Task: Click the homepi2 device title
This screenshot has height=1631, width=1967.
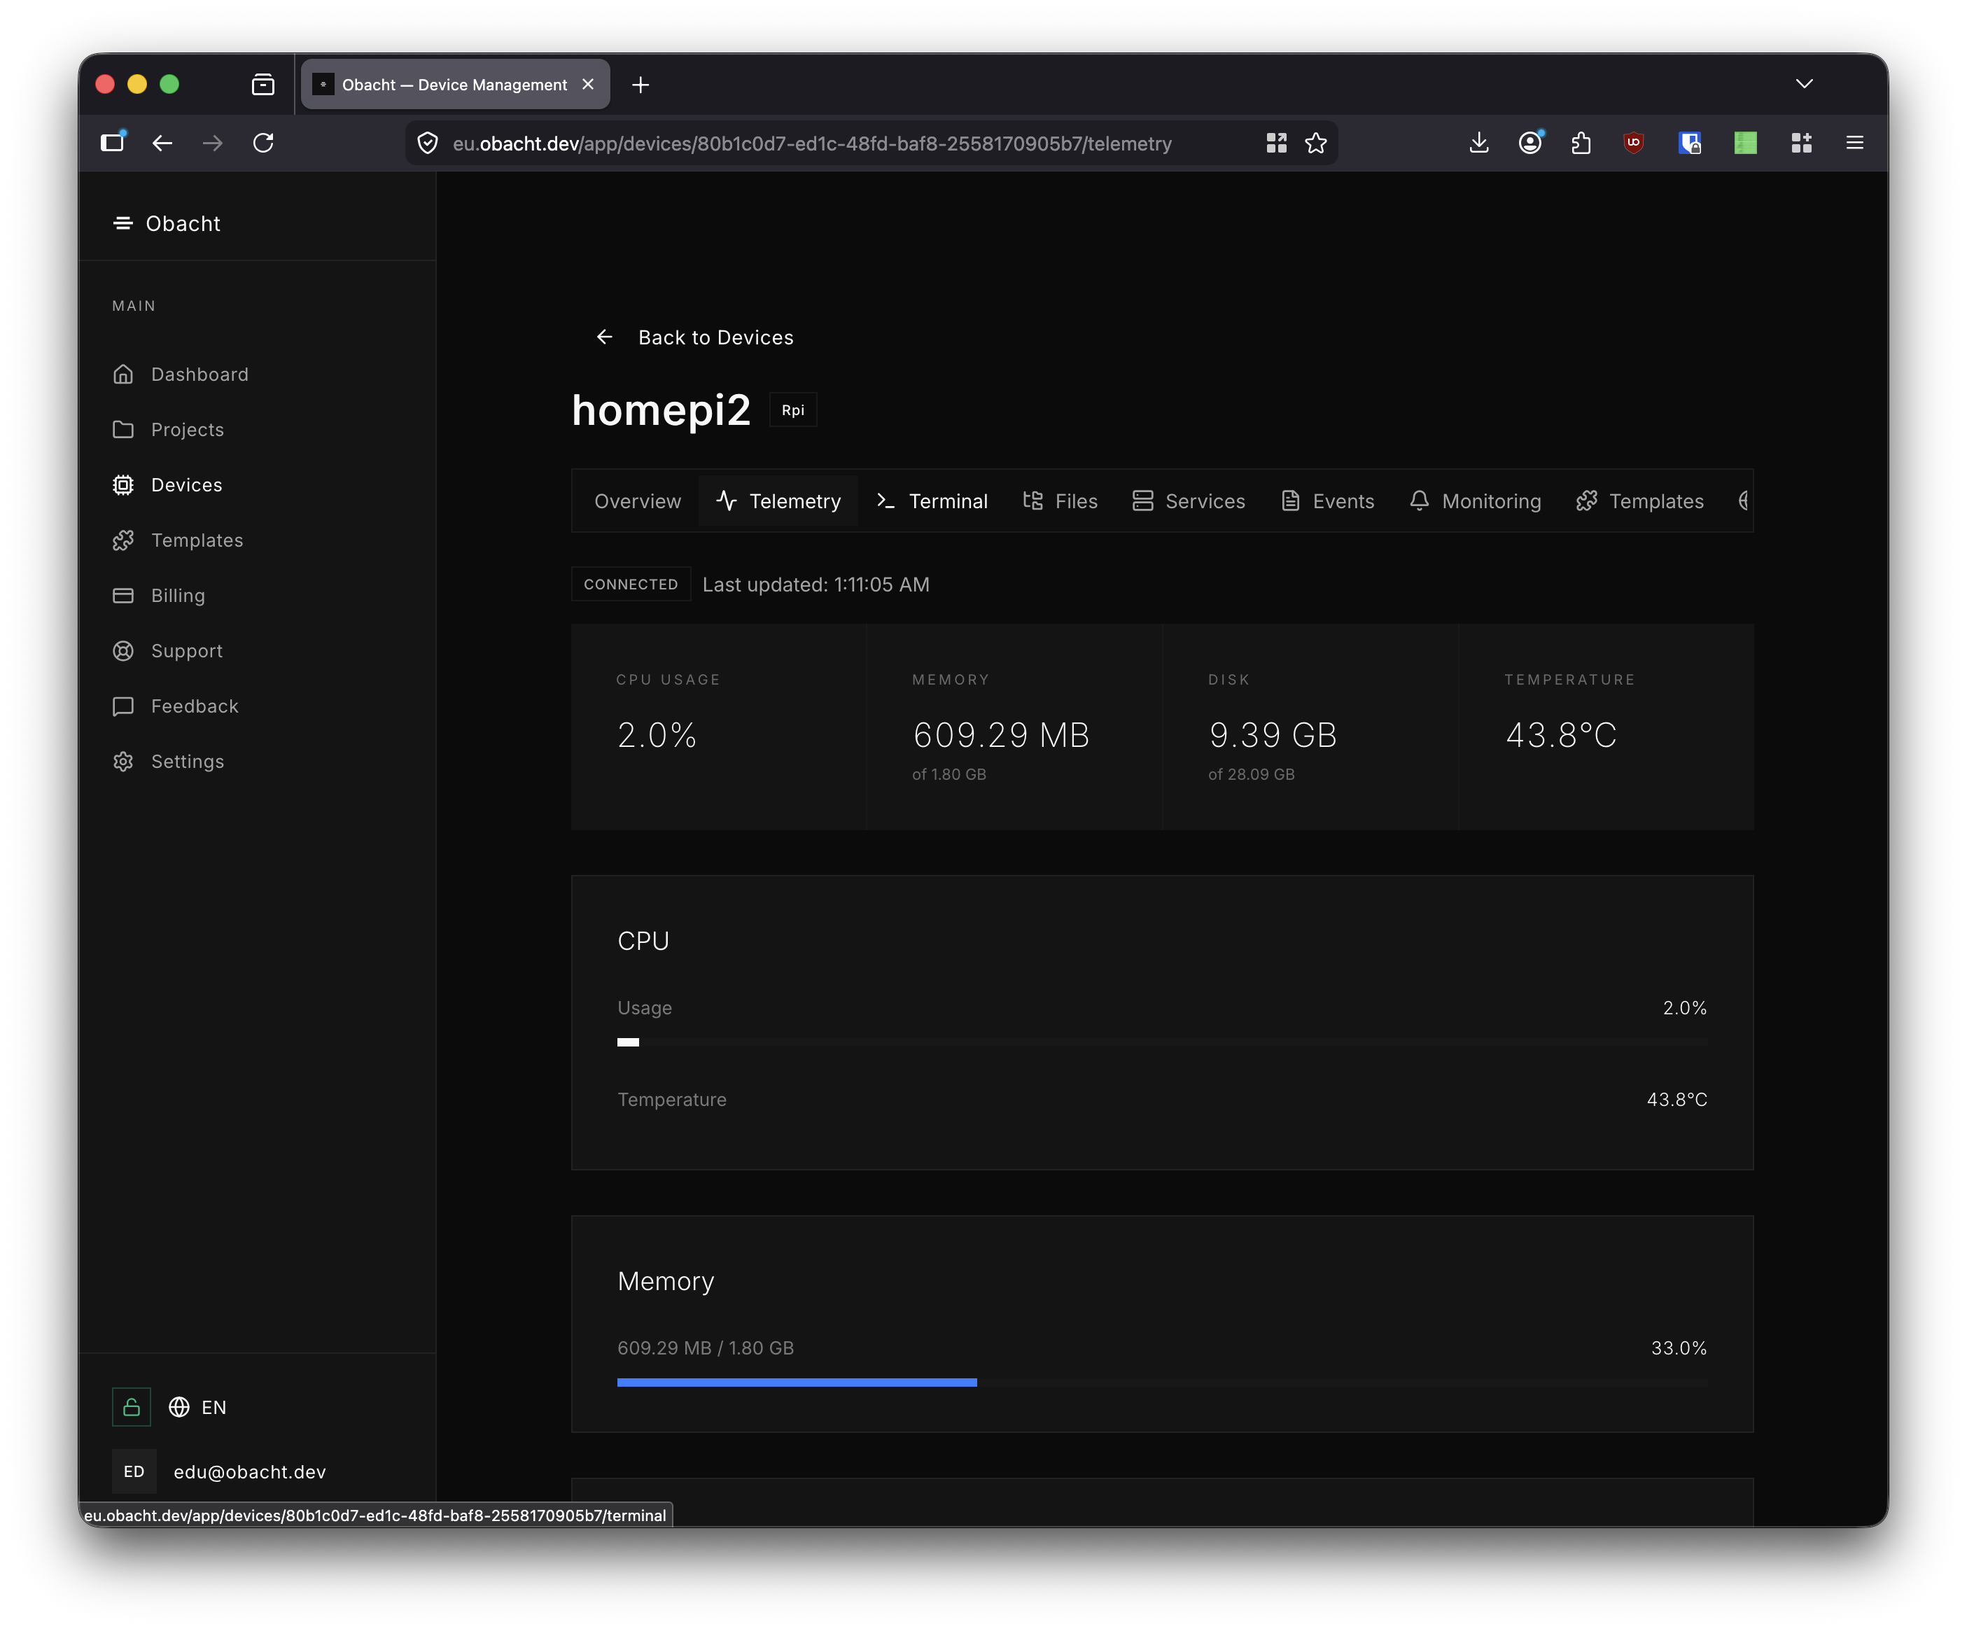Action: point(661,410)
